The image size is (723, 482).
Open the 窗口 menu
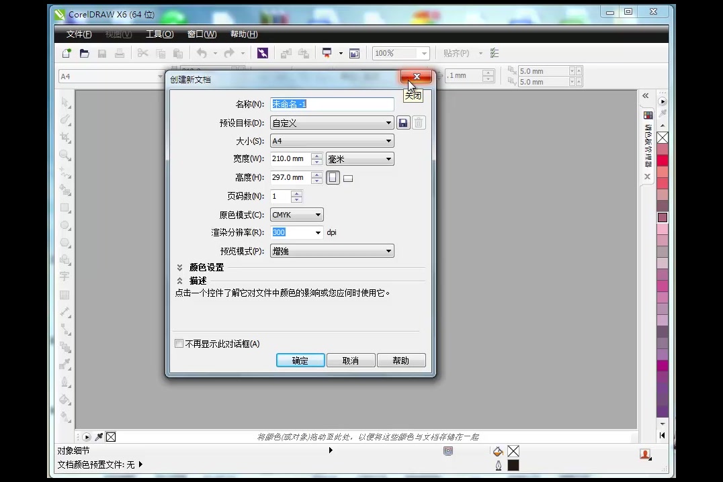(x=202, y=34)
